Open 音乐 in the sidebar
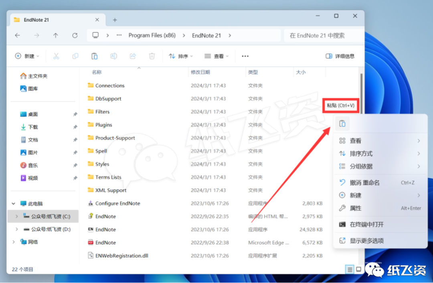This screenshot has width=433, height=283. click(x=29, y=165)
